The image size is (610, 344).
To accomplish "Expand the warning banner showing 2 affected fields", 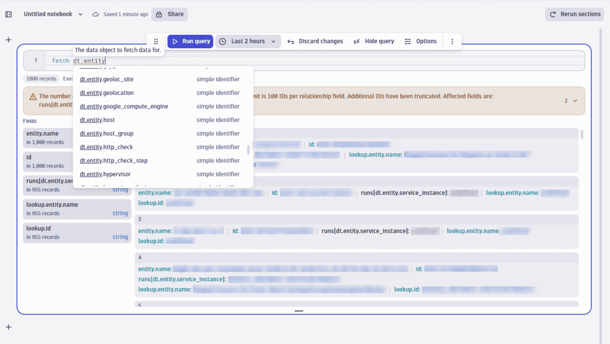I will [x=570, y=101].
